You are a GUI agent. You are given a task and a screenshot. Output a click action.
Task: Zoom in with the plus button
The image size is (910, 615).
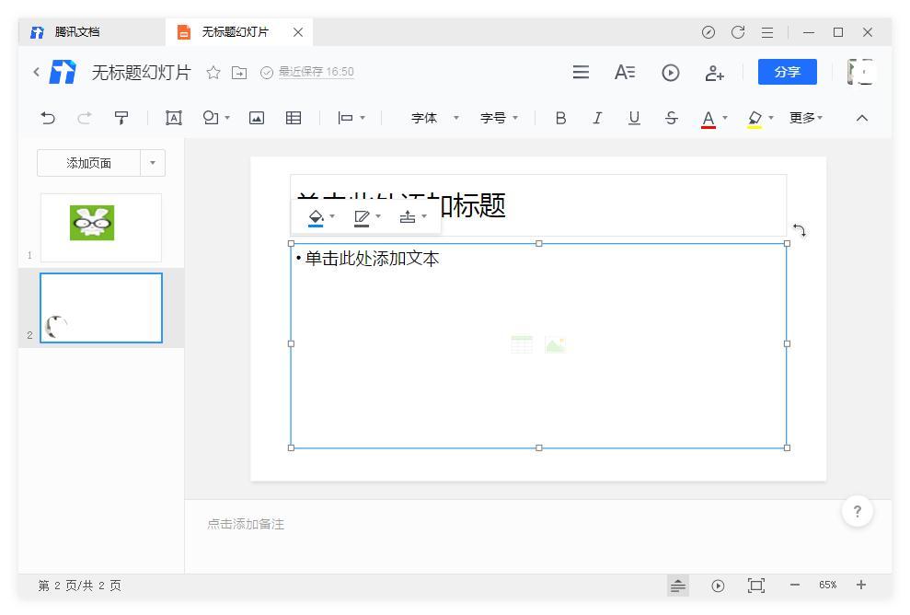pyautogui.click(x=861, y=585)
